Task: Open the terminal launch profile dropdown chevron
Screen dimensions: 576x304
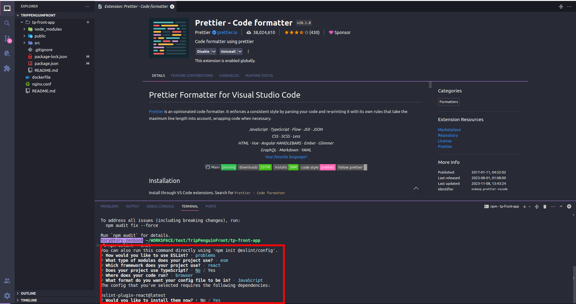Action: (530, 207)
